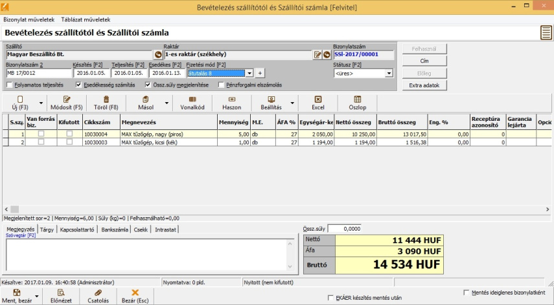Click the Módosít (F5) edit icon
The image size is (554, 305).
coord(67,99)
